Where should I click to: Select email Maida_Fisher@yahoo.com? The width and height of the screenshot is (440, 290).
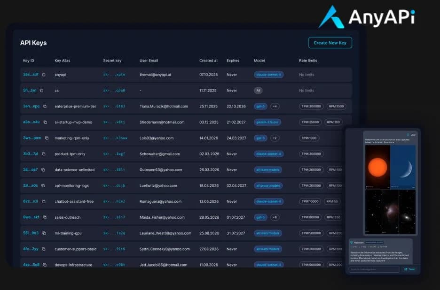tap(162, 217)
